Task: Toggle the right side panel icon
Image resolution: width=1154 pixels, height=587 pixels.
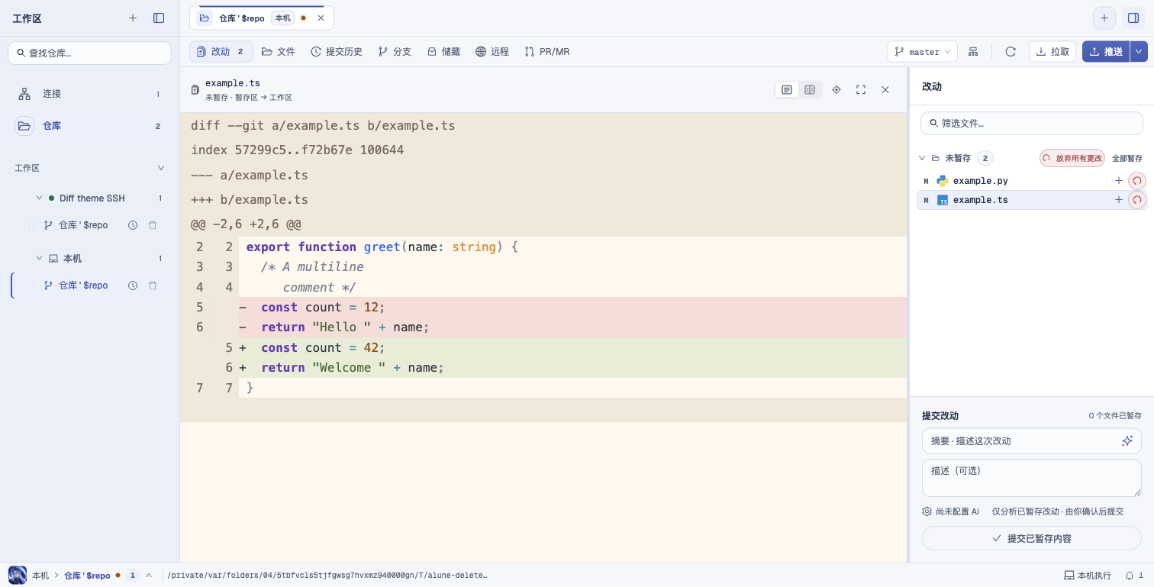Action: [x=1133, y=18]
